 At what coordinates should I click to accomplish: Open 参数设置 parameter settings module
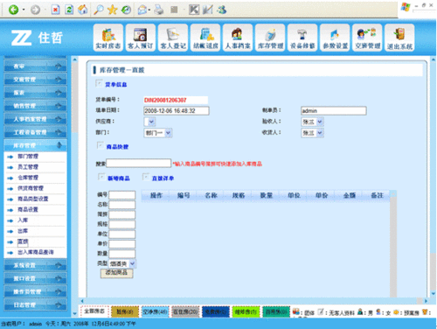coord(335,38)
